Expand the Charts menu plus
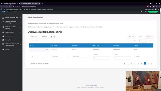Image resolution: width=161 pixels, height=91 pixels. tap(21, 49)
